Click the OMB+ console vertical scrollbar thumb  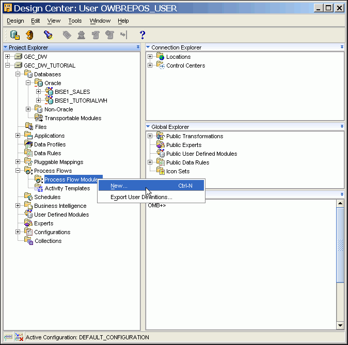[x=340, y=245]
